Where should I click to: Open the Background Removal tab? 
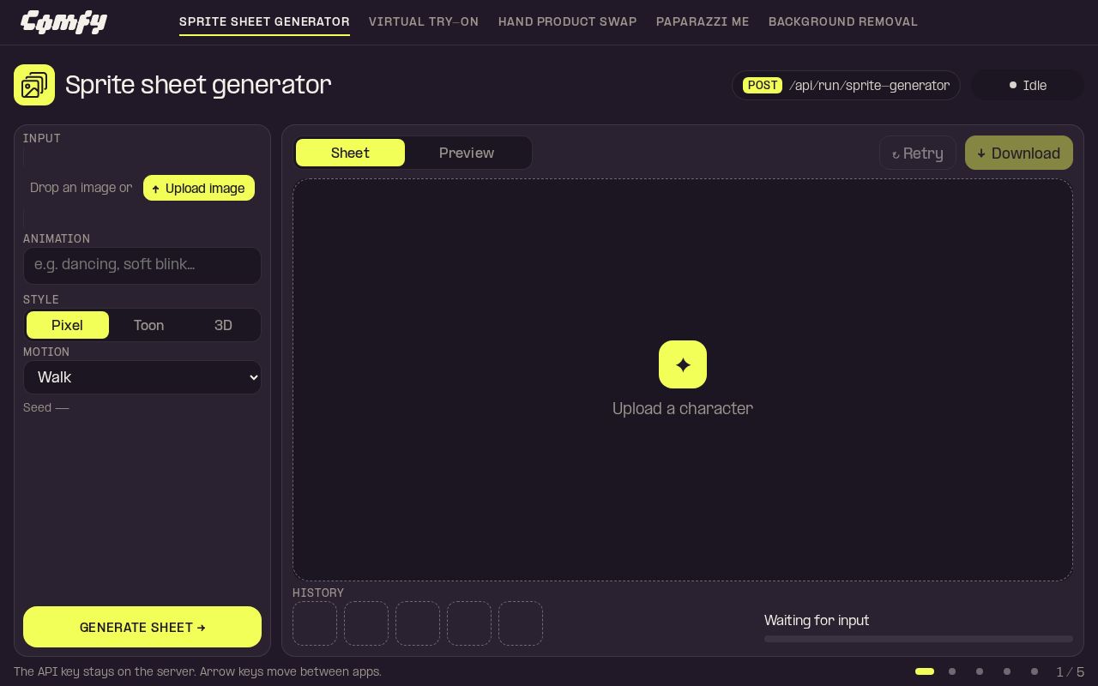coord(843,21)
